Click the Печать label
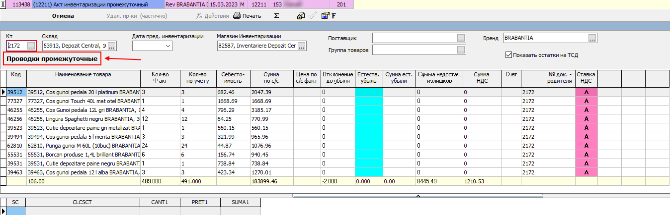Viewport: 670px width, 215px height. pos(252,16)
